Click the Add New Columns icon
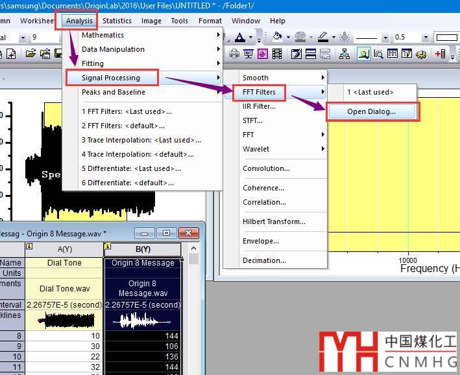 [x=440, y=54]
